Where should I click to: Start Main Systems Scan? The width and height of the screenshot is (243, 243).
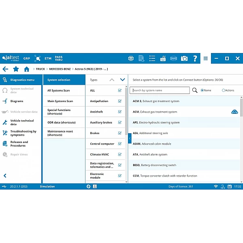click(x=64, y=101)
